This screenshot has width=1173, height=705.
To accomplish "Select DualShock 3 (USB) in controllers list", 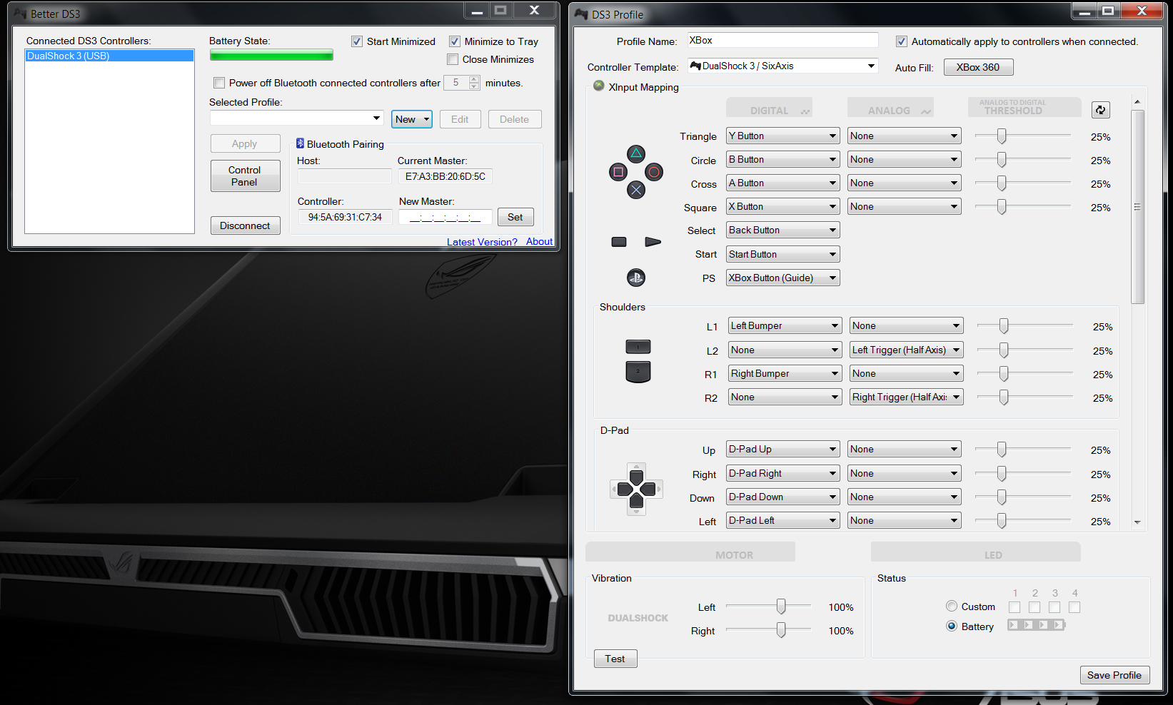I will [109, 56].
